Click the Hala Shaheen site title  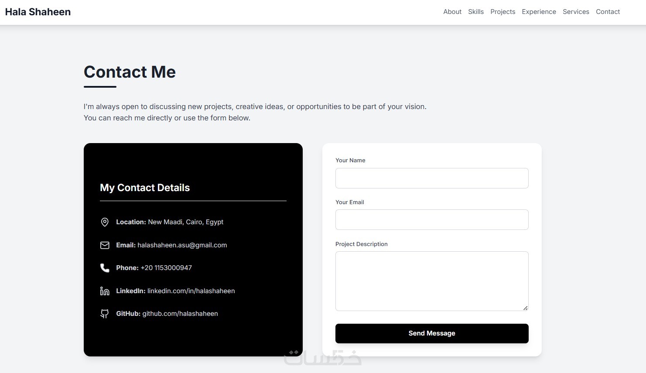[38, 12]
